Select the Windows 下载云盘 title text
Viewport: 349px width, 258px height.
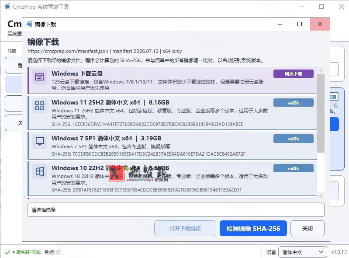(77, 73)
